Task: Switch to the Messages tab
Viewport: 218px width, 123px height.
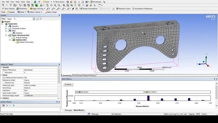Action: click(x=68, y=110)
